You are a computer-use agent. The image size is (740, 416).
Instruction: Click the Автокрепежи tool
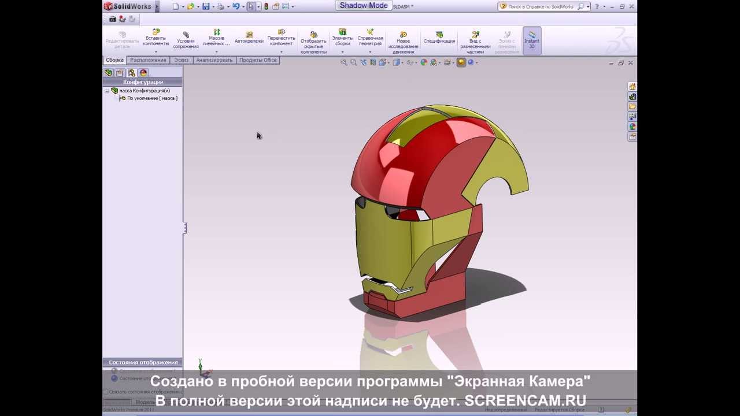tap(249, 38)
